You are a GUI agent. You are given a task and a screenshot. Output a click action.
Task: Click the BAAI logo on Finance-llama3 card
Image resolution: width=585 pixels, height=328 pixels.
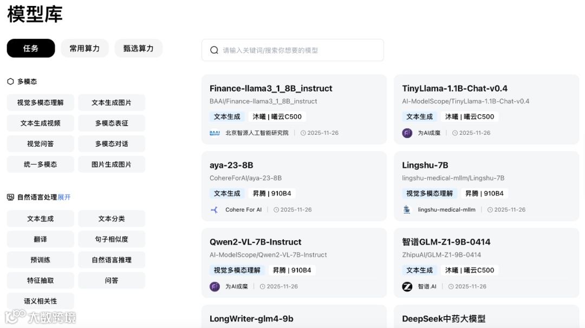tap(214, 133)
